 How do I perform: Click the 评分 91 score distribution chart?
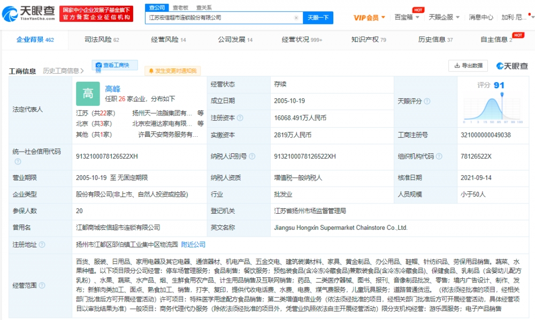coord(493,108)
